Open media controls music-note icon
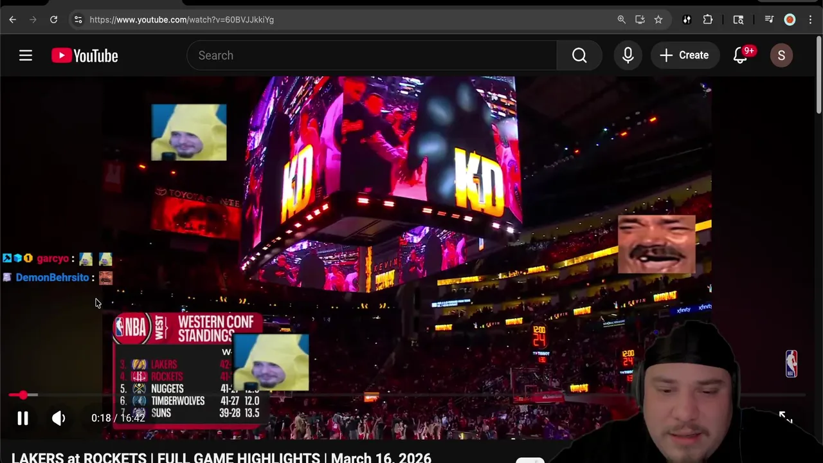The width and height of the screenshot is (823, 463). [769, 20]
